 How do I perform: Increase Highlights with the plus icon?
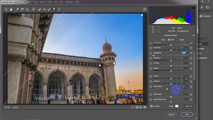(191, 53)
